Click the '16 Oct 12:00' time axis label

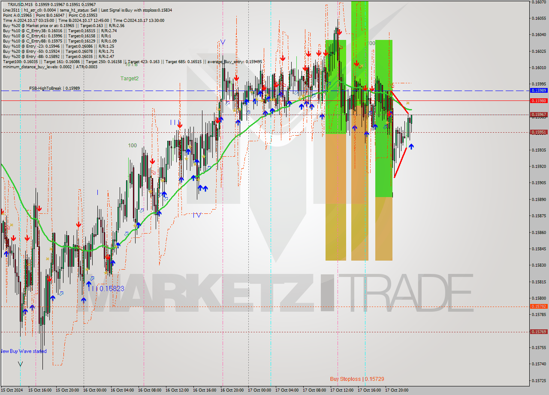[177, 390]
